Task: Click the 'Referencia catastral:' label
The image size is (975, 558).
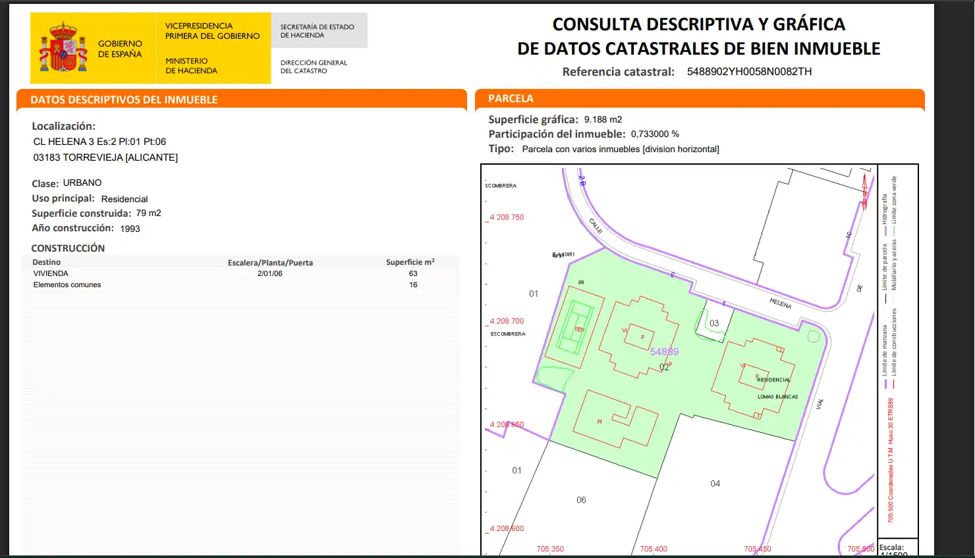Action: pyautogui.click(x=618, y=72)
